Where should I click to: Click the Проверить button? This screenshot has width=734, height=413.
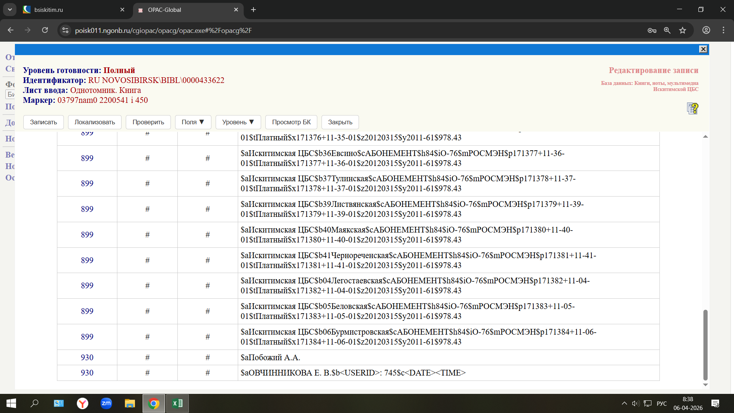148,122
